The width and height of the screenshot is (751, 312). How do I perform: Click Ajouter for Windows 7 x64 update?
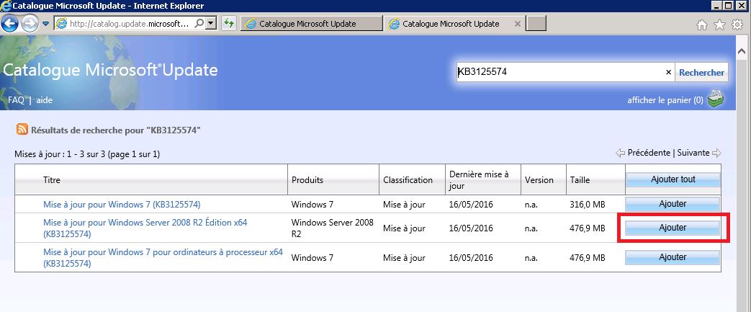673,257
